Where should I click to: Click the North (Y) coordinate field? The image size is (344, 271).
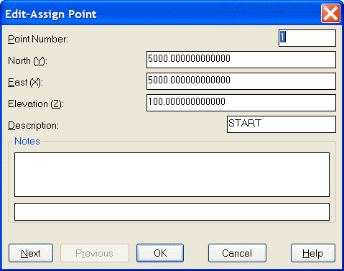(x=241, y=60)
